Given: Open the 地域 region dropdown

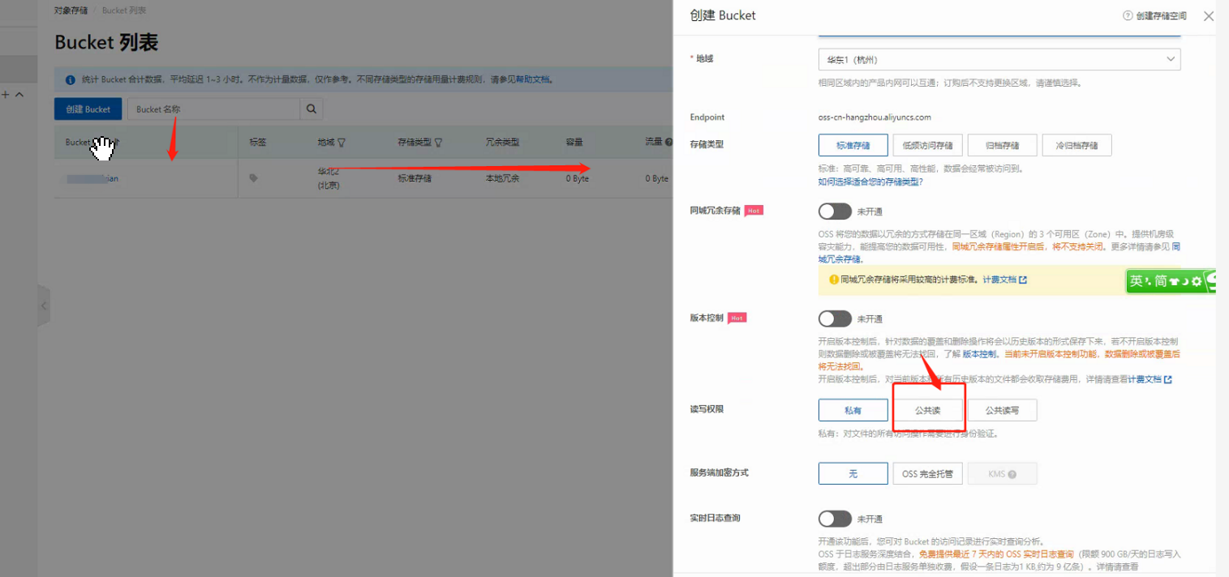Looking at the screenshot, I should pyautogui.click(x=999, y=60).
